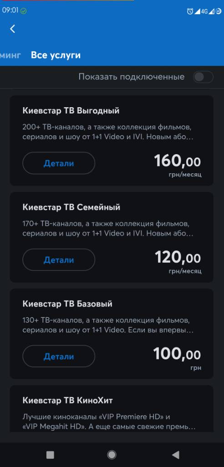Open Детали for Киевстар ТВ Базовый
Screen dimensions: 224x467
59,357
